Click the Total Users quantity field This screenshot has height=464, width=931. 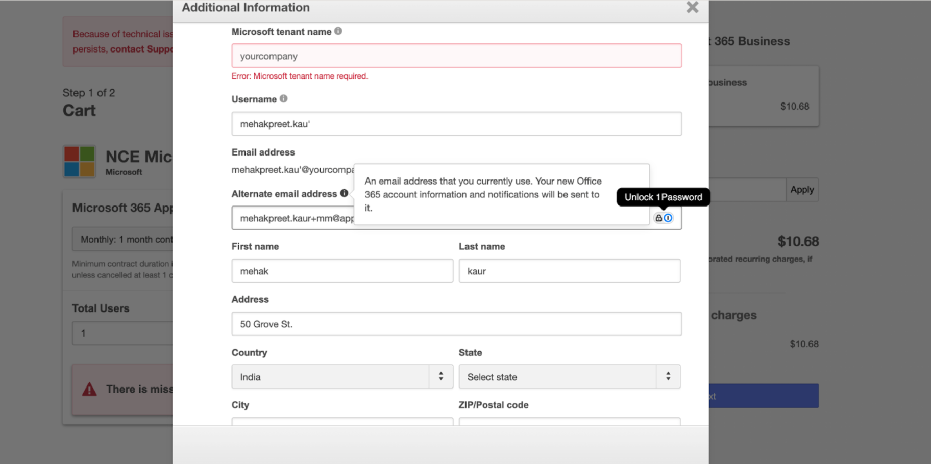[x=123, y=333]
